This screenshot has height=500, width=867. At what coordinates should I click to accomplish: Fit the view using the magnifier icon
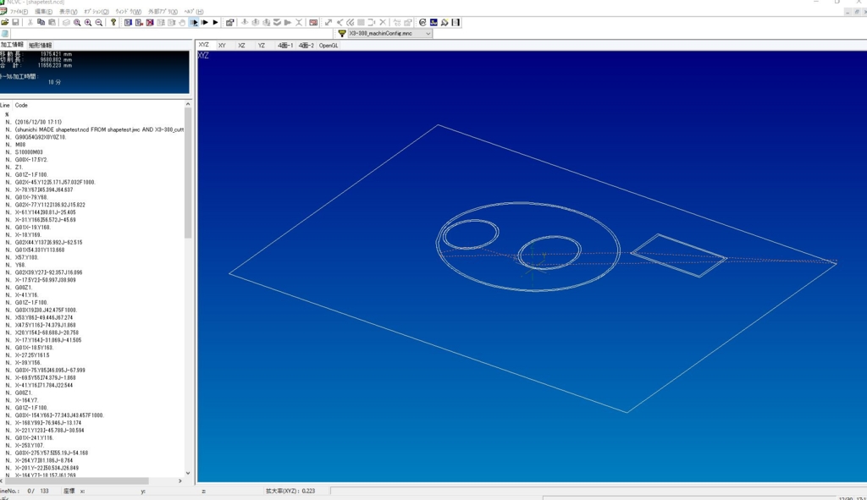tap(77, 22)
